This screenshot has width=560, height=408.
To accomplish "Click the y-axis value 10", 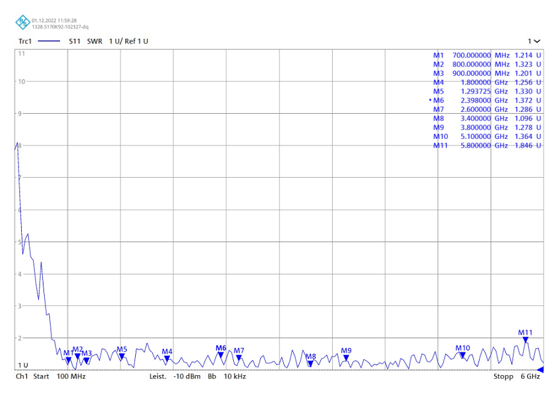I will 22,82.
